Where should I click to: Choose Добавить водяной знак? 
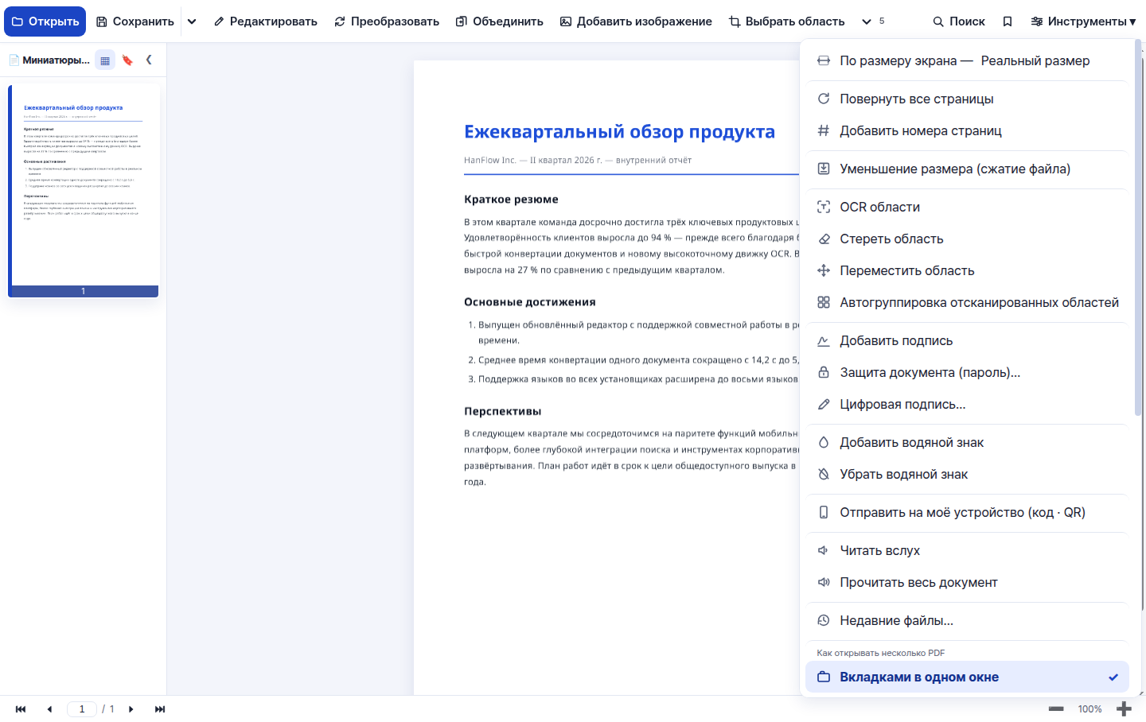[x=967, y=442]
